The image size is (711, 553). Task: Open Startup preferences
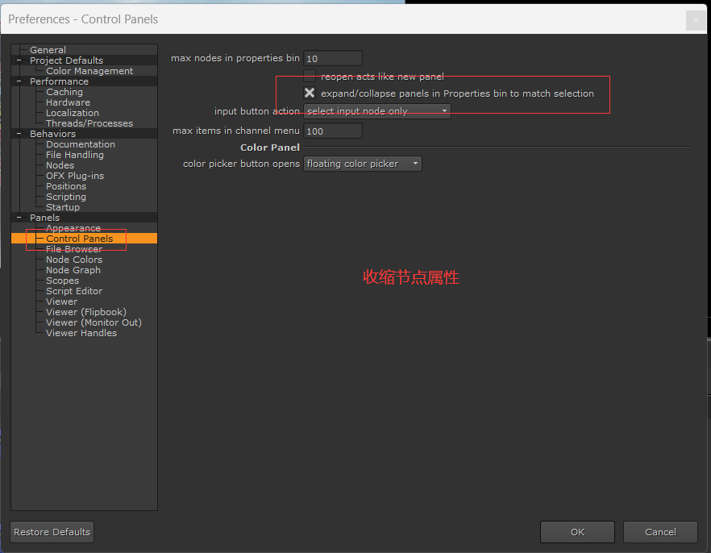tap(63, 207)
